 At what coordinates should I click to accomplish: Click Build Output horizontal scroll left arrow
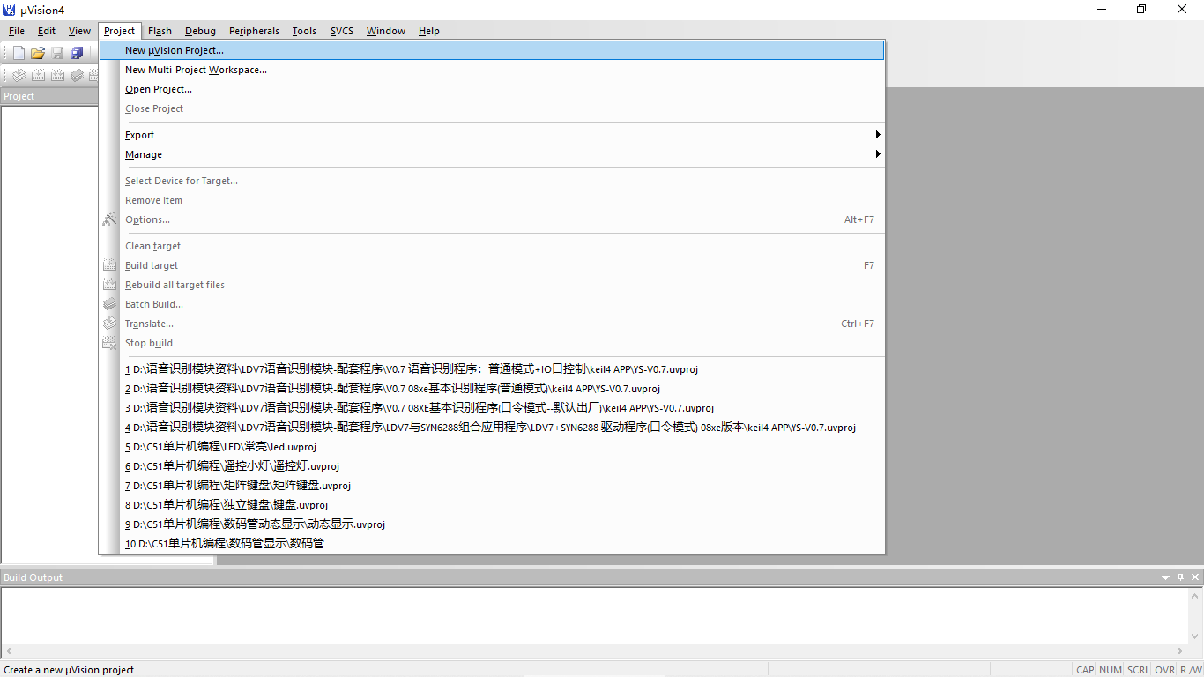coord(8,651)
